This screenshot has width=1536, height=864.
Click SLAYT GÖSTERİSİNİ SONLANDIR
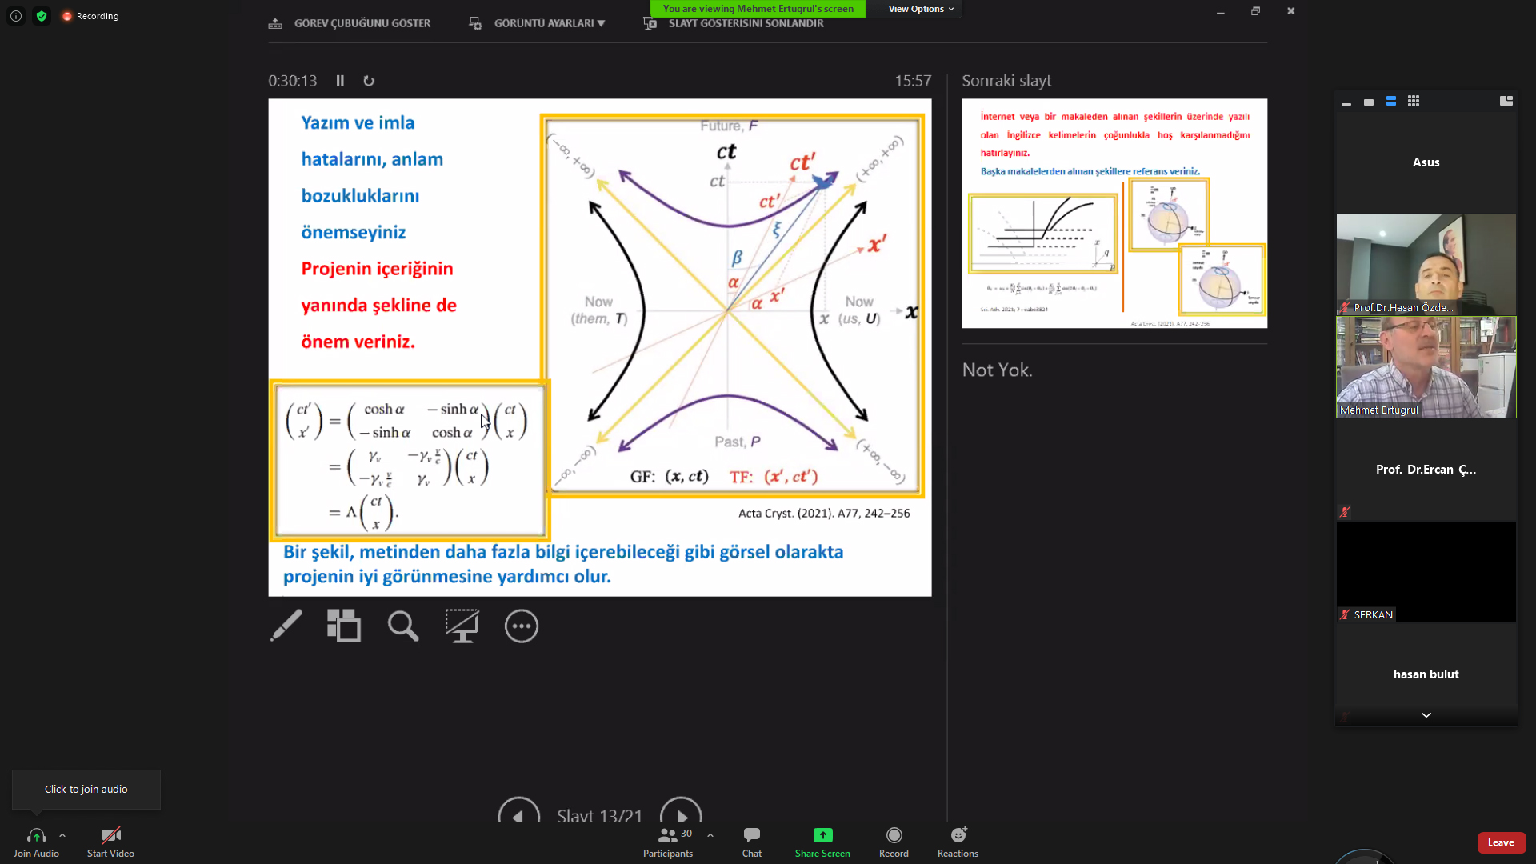coord(745,23)
